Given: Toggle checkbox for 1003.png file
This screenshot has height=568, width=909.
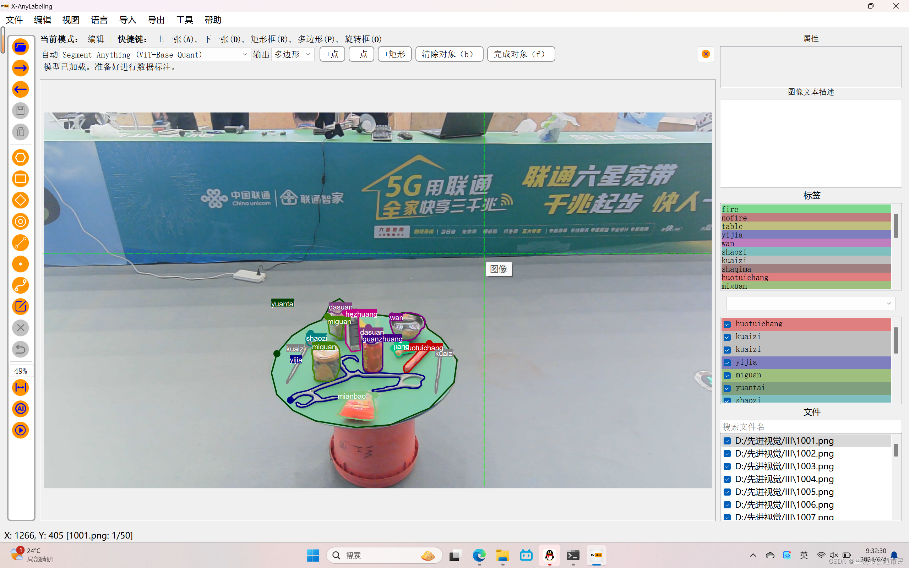Looking at the screenshot, I should pos(727,466).
